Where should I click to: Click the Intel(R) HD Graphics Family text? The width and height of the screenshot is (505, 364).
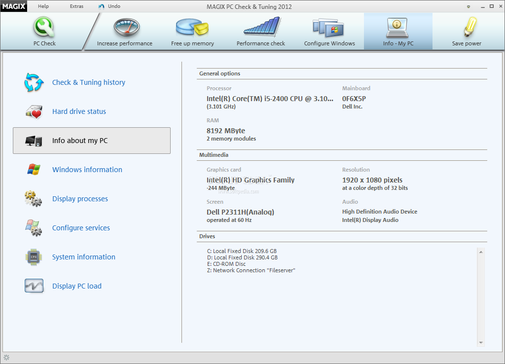251,180
